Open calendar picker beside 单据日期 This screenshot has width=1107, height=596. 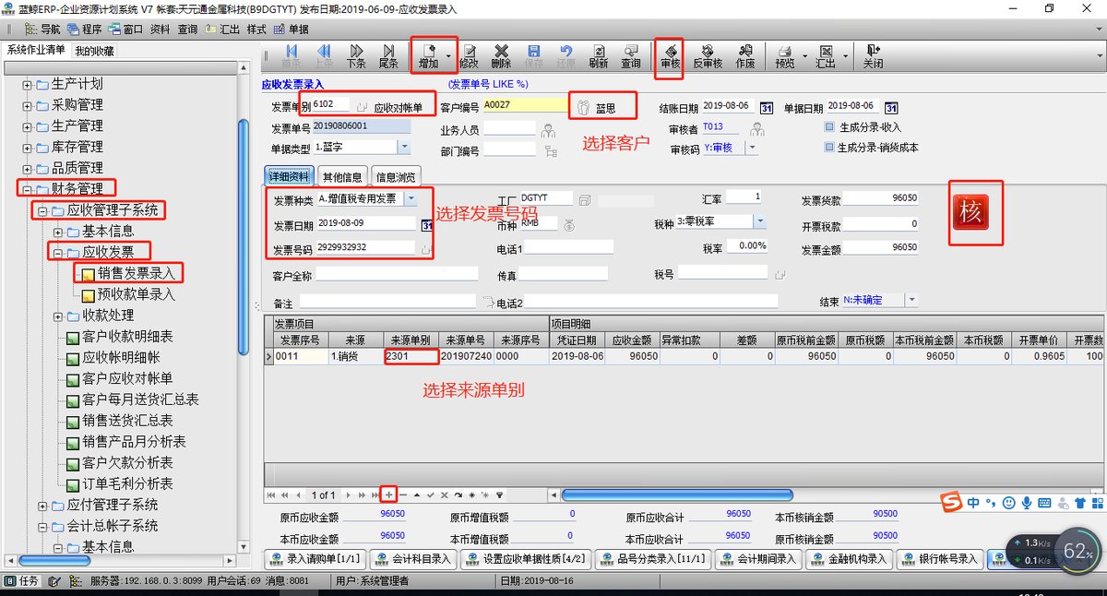click(x=891, y=108)
